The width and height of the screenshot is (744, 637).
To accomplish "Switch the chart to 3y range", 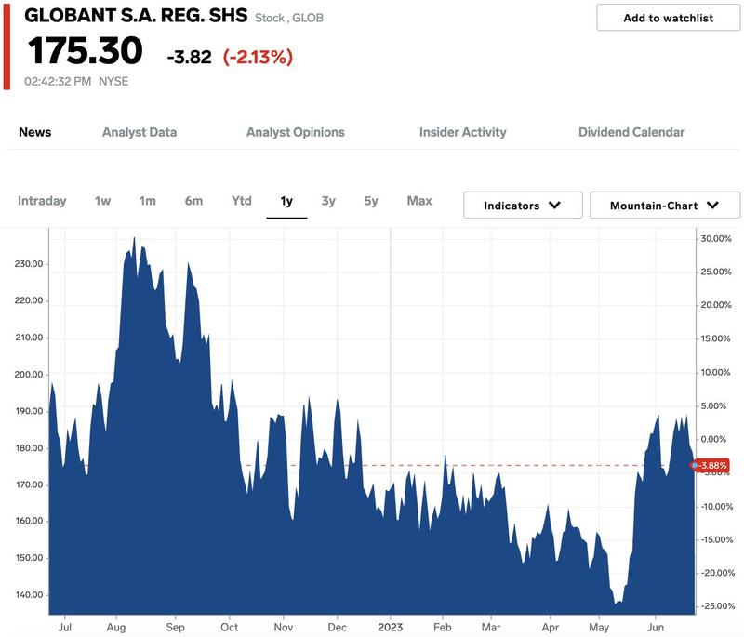I will [x=328, y=201].
